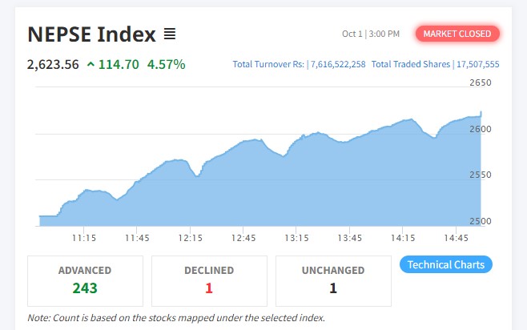
Task: Click Total Traded Shares value
Action: click(477, 64)
